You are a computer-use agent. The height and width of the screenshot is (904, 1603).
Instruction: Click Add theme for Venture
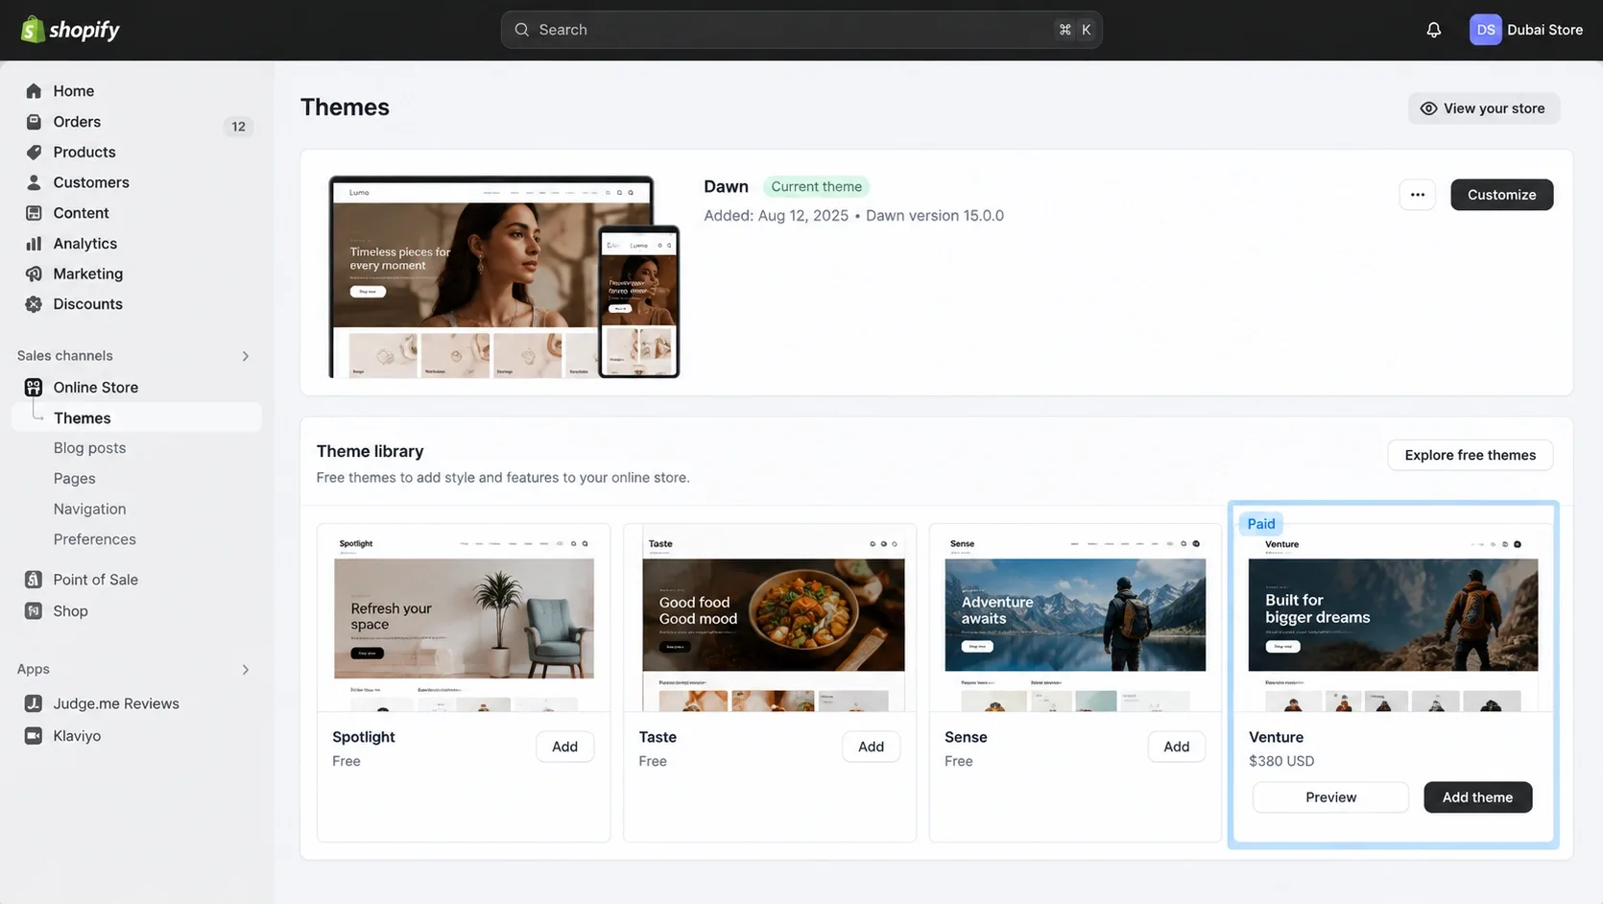click(x=1477, y=797)
